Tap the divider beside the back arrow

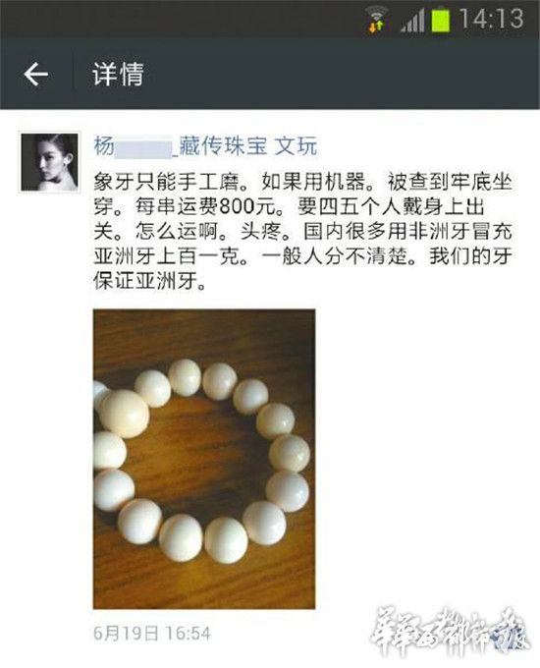click(75, 74)
